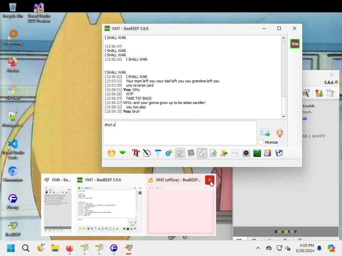Select the VM1 - BeeBEEP 5.8.6 thumbnail preview

coord(110,205)
